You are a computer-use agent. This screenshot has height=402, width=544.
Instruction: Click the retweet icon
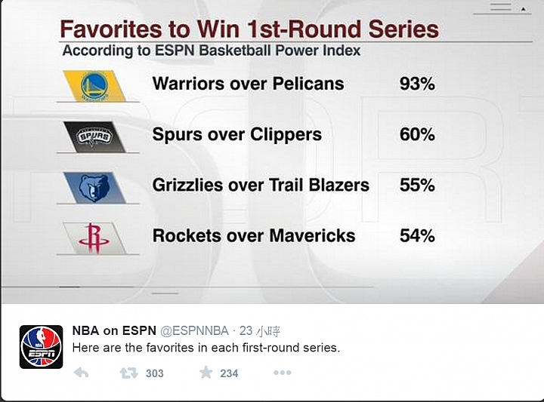click(x=128, y=373)
